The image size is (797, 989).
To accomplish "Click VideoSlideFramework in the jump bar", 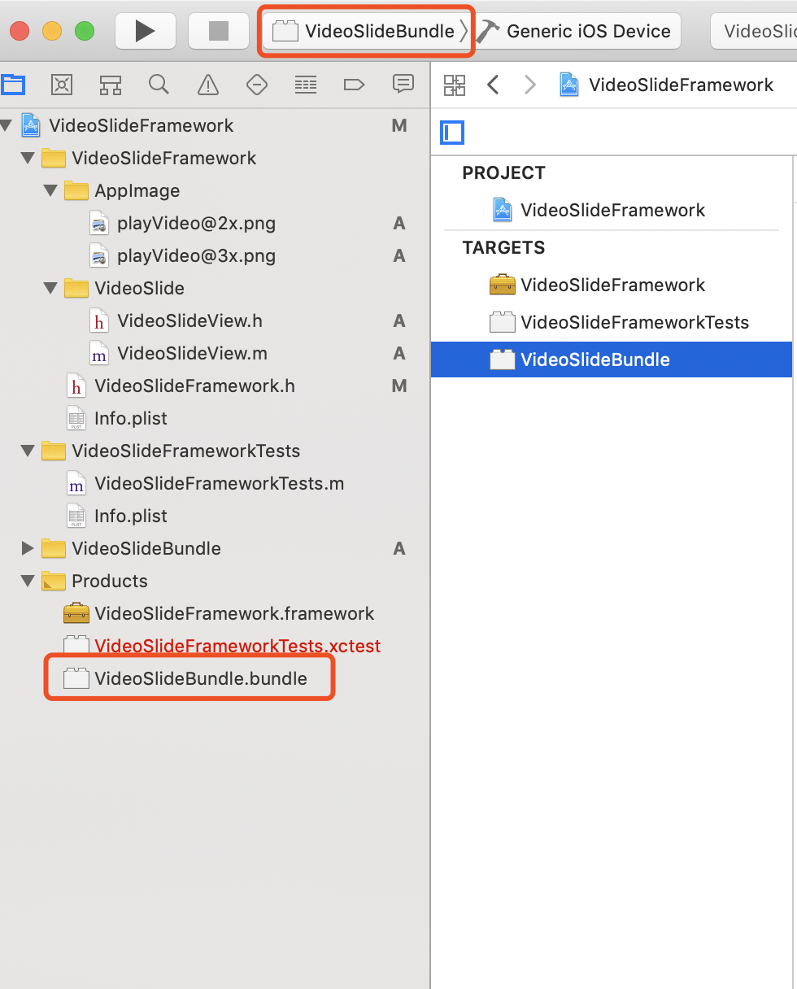I will pyautogui.click(x=681, y=85).
